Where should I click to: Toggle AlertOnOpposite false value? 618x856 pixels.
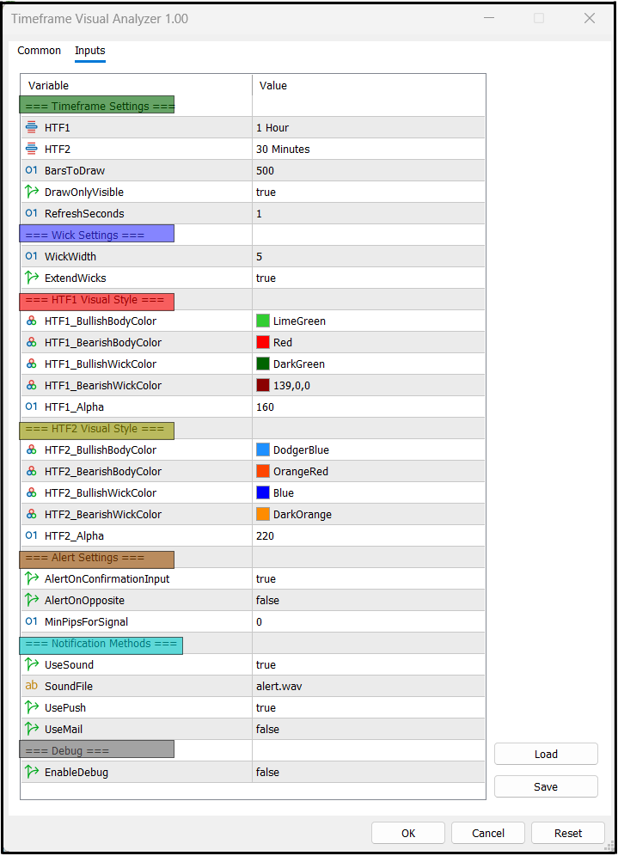[x=368, y=600]
